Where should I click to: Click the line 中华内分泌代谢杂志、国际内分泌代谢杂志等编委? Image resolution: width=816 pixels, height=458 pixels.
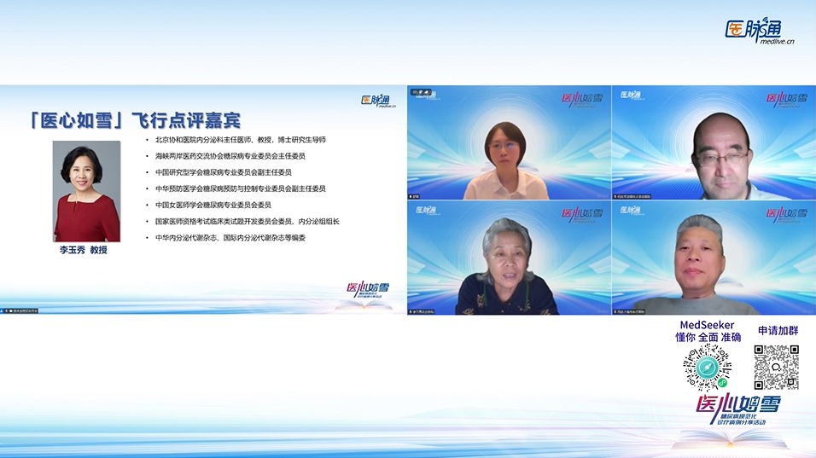[230, 238]
